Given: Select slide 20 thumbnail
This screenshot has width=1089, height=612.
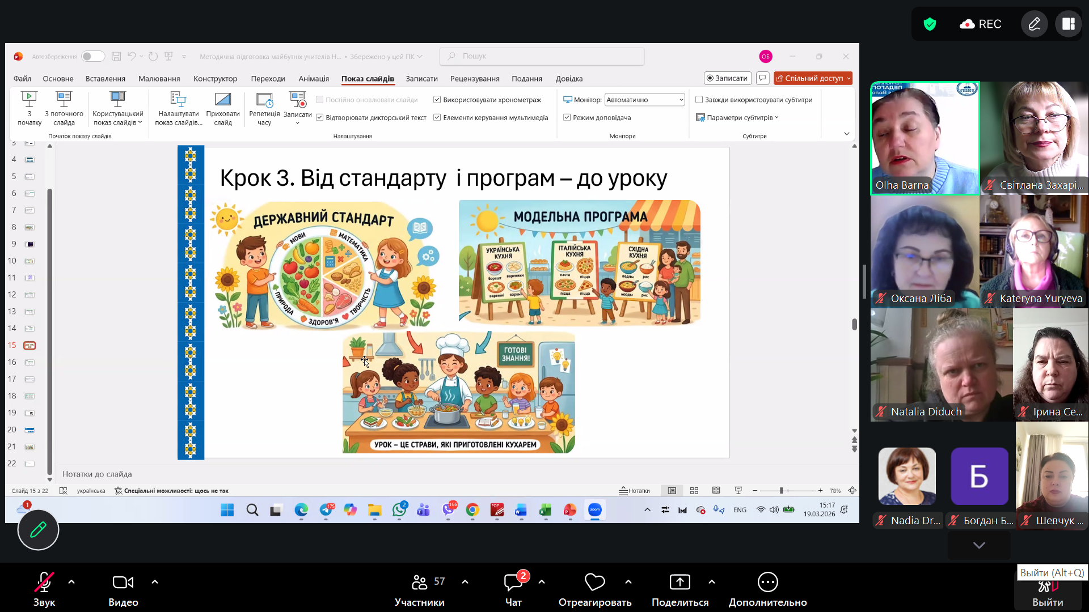Looking at the screenshot, I should click(29, 430).
